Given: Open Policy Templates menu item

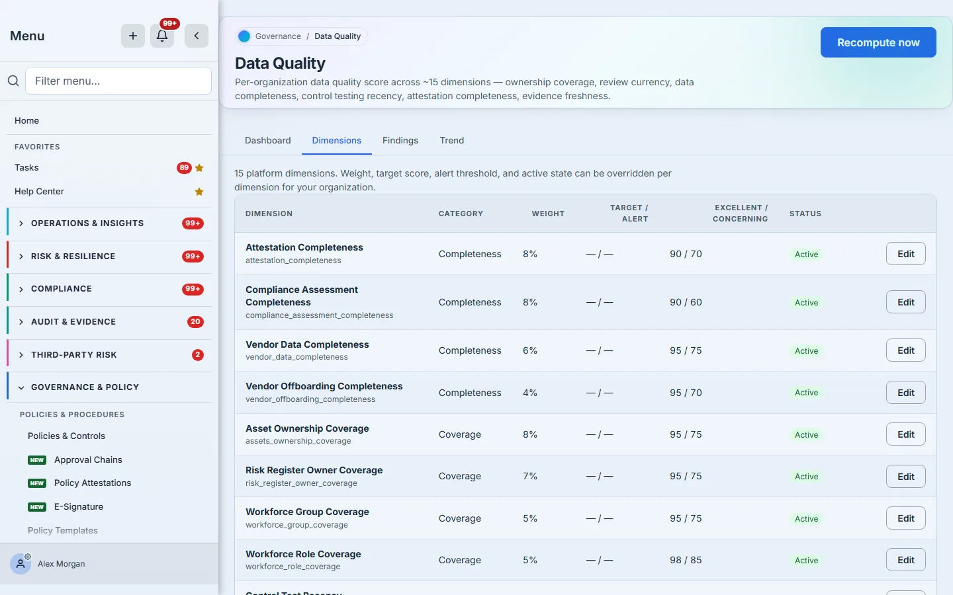Looking at the screenshot, I should tap(63, 531).
